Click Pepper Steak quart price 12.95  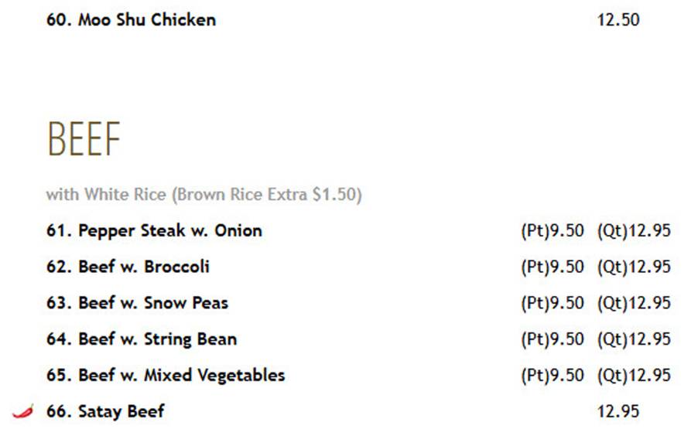click(634, 230)
